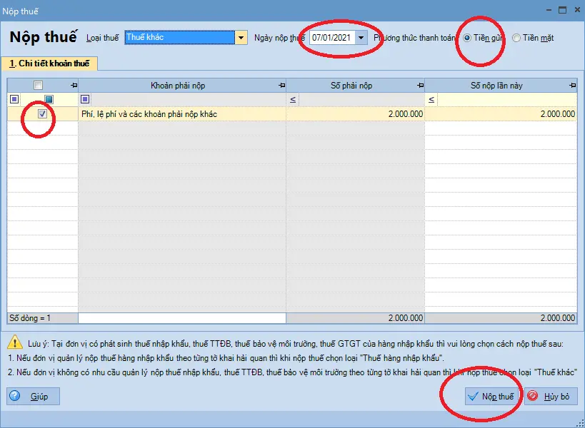Change the ≤ filter operator for Số nộp lần này
The height and width of the screenshot is (428, 585).
(431, 99)
